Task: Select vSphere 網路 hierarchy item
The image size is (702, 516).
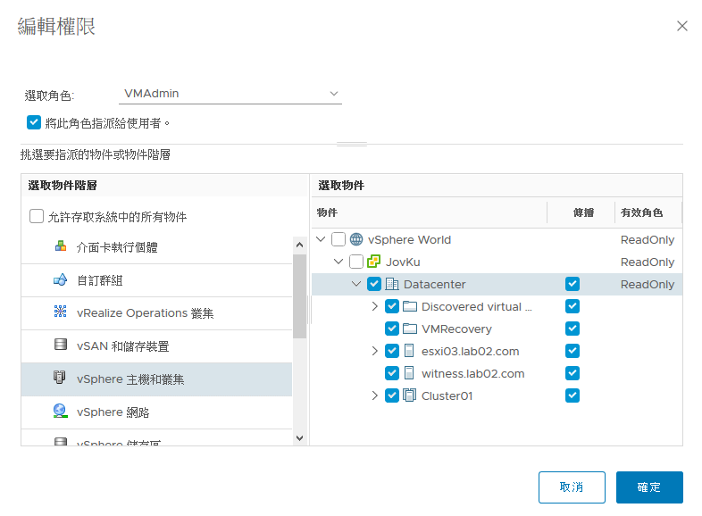Action: [x=156, y=412]
